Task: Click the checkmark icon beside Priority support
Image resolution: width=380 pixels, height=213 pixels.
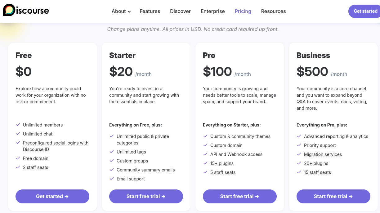Action: 299,145
